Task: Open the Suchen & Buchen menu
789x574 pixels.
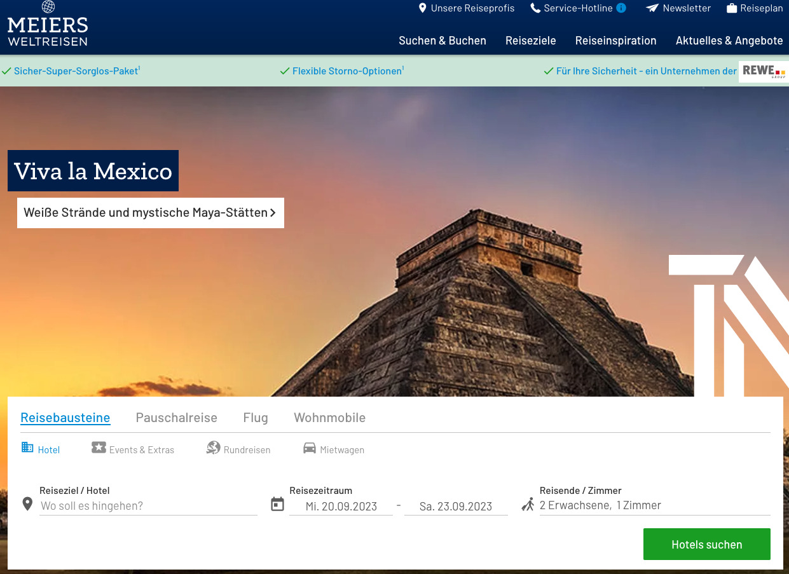Action: point(442,41)
